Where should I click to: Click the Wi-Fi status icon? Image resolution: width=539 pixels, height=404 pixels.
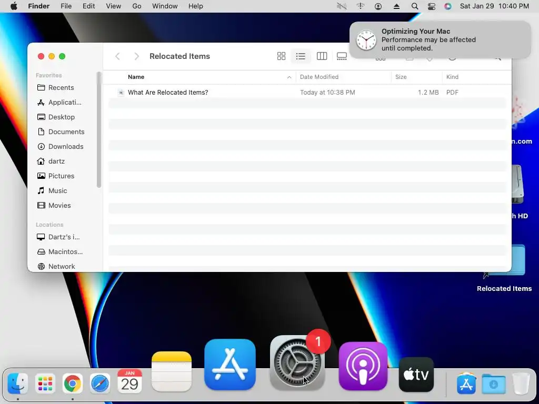(360, 6)
